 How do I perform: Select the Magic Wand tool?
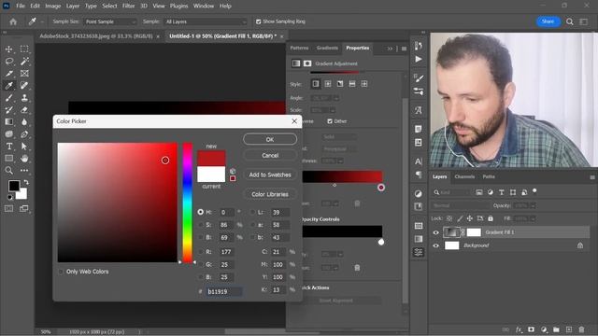click(x=24, y=62)
